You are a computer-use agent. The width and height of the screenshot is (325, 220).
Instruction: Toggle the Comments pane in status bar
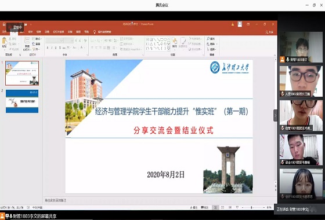click(204, 207)
